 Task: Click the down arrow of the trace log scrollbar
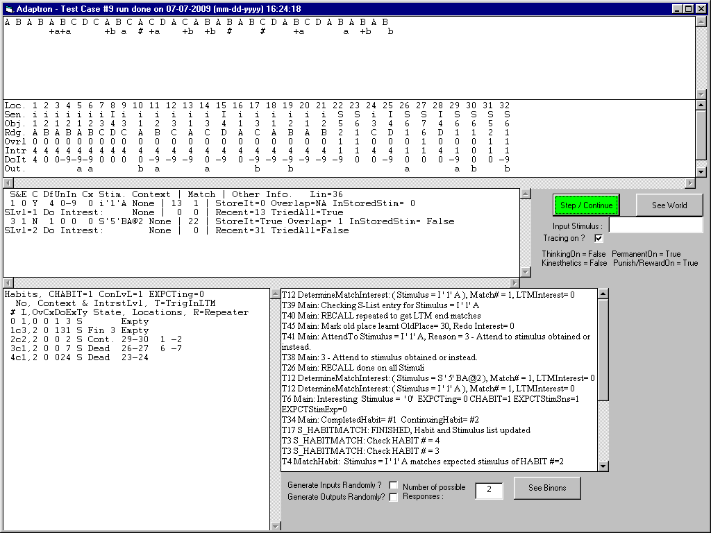(603, 466)
